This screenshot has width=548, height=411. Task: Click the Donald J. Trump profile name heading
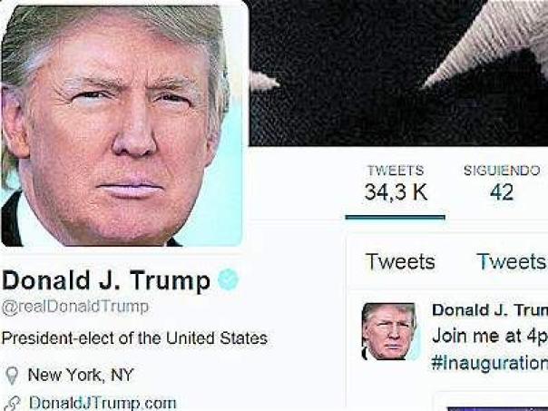106,280
